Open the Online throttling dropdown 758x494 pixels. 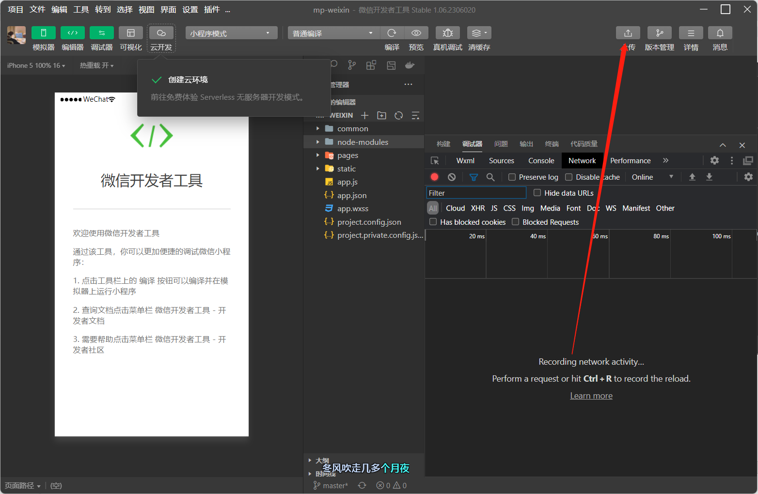click(652, 177)
